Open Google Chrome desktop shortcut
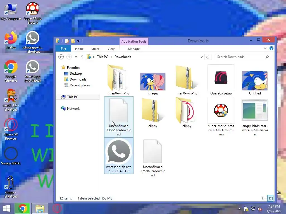The height and width of the screenshot is (214, 286). coord(11,71)
